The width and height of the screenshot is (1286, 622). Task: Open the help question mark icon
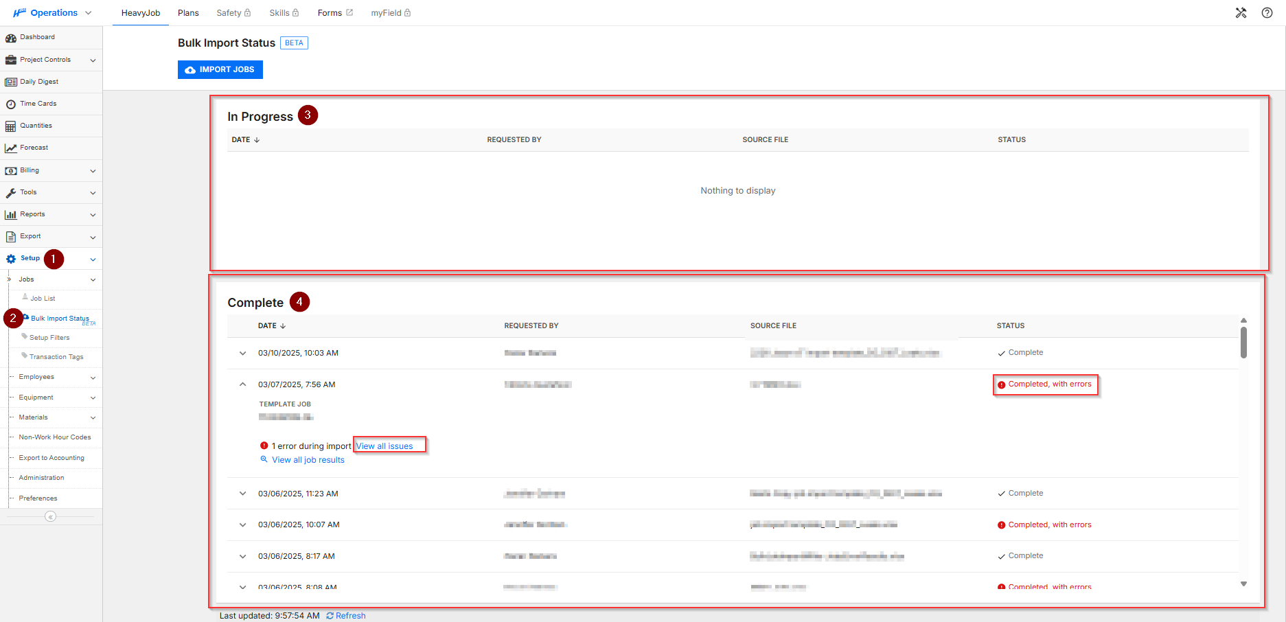1267,13
